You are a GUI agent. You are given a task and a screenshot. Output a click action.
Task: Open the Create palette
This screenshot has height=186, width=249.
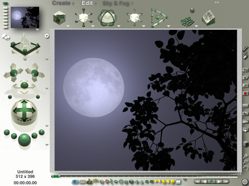tap(61, 3)
